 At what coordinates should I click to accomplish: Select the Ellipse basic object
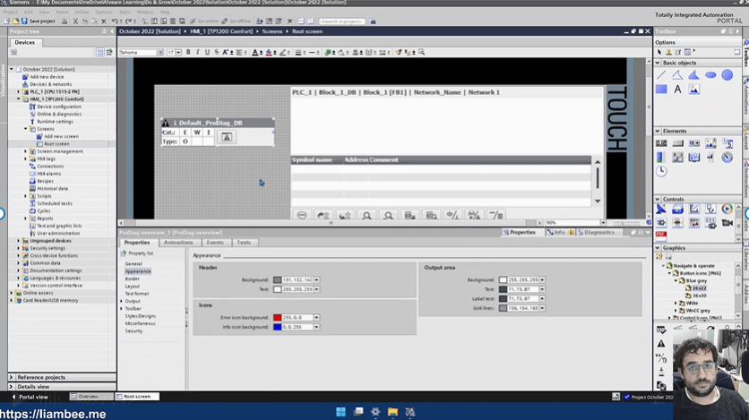[x=710, y=75]
